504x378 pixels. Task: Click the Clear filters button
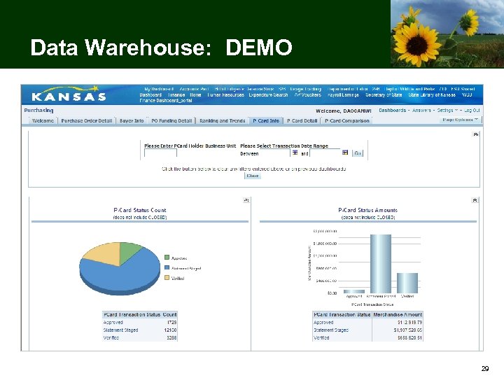click(252, 176)
